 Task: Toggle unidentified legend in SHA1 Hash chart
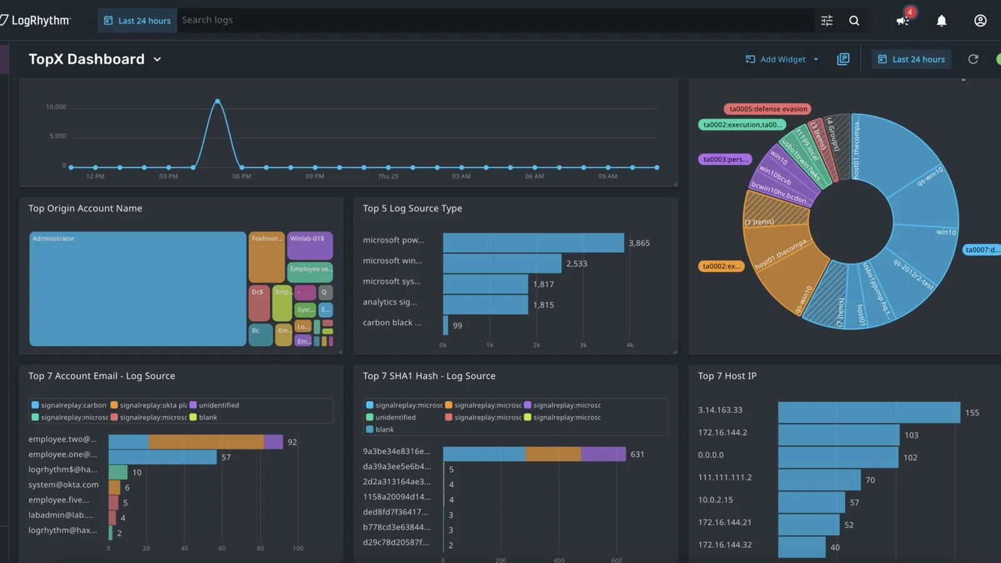click(x=391, y=417)
